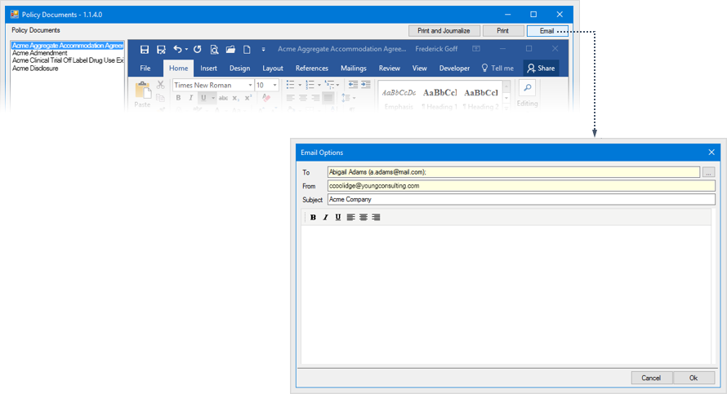This screenshot has width=727, height=394.
Task: Click Underline in the email body toolbar
Action: pyautogui.click(x=338, y=218)
